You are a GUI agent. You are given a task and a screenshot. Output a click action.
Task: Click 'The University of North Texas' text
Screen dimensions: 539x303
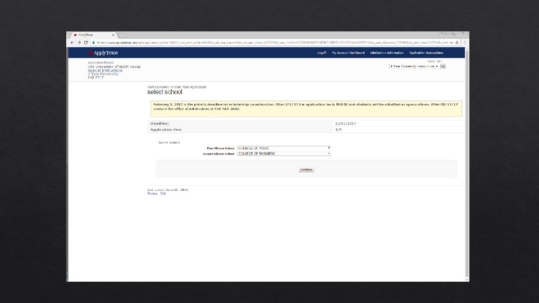(114, 67)
